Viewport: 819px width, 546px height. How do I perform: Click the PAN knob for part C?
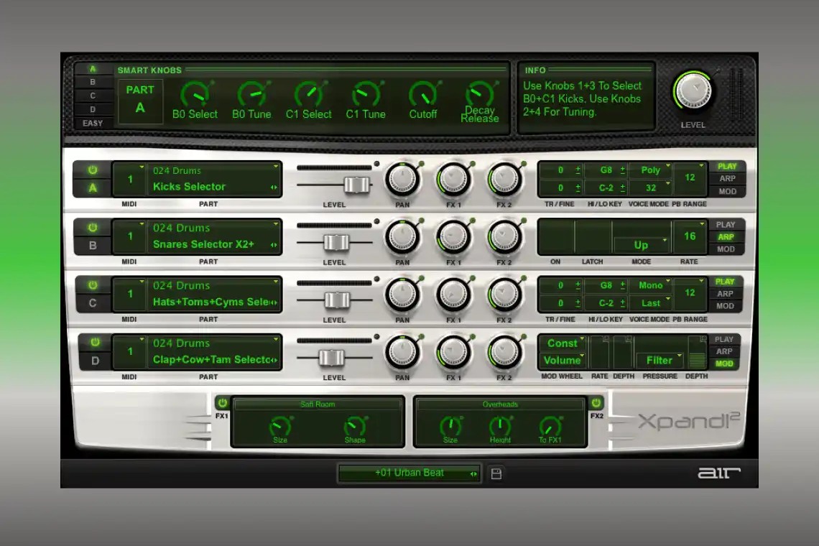point(402,295)
